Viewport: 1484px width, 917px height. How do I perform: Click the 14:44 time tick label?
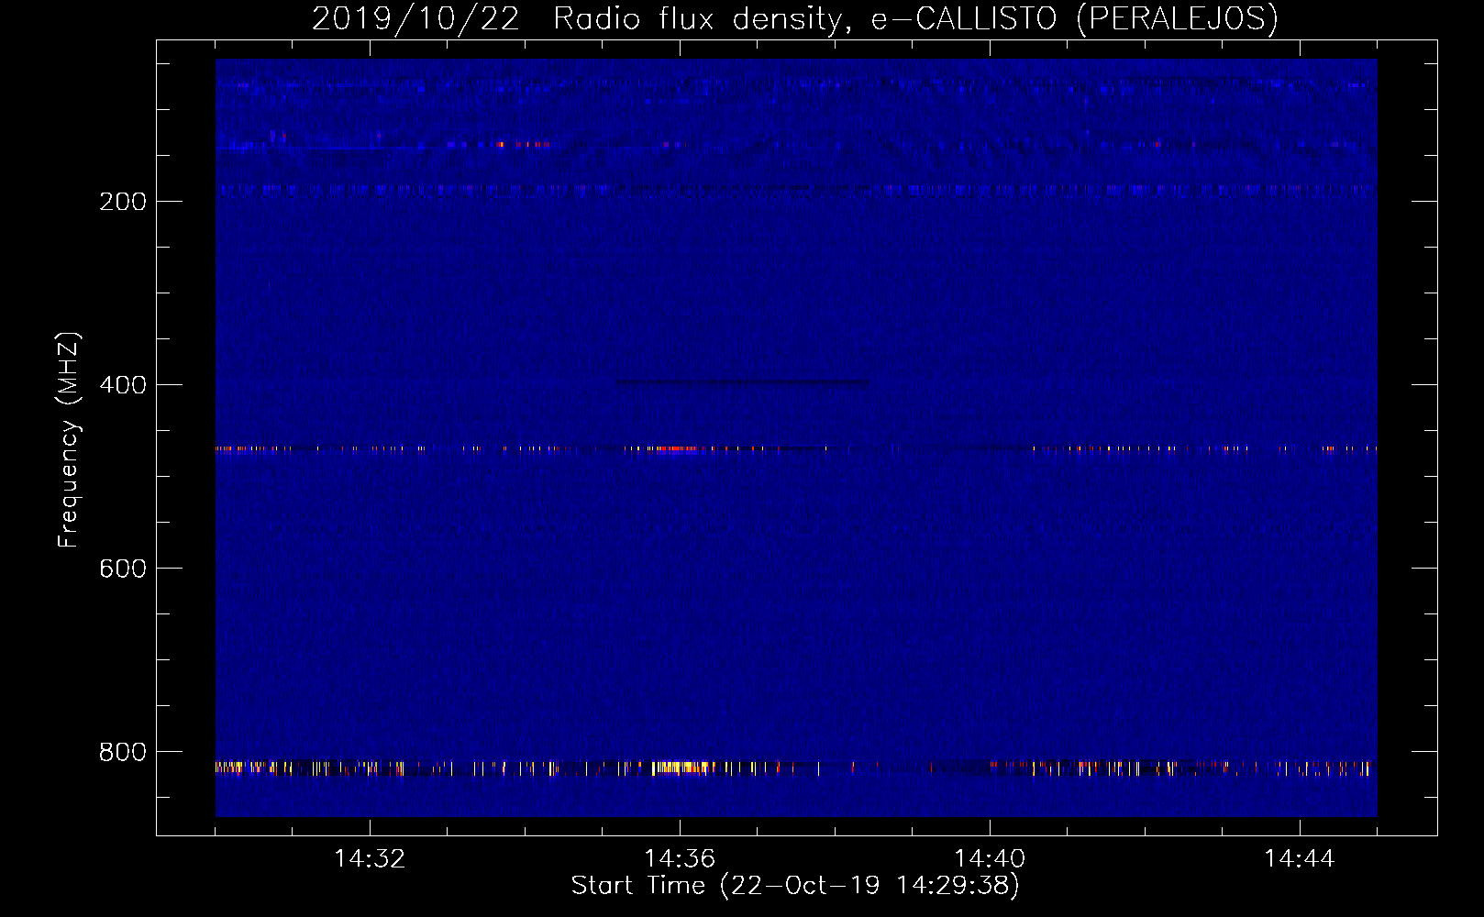pos(1300,859)
